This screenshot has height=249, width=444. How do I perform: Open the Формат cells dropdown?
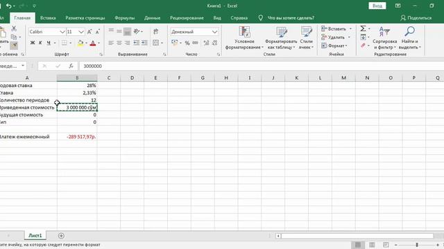pos(334,46)
